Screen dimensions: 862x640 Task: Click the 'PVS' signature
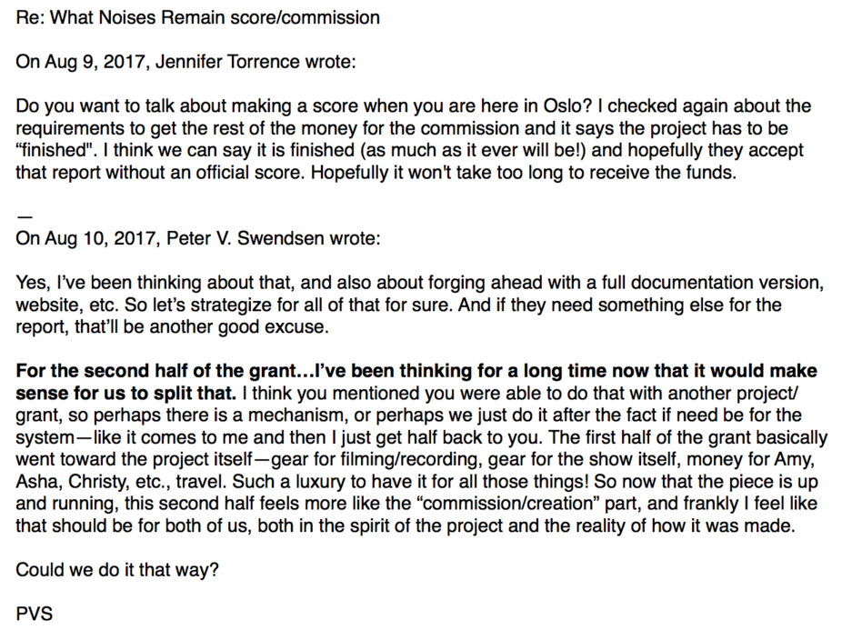point(35,614)
